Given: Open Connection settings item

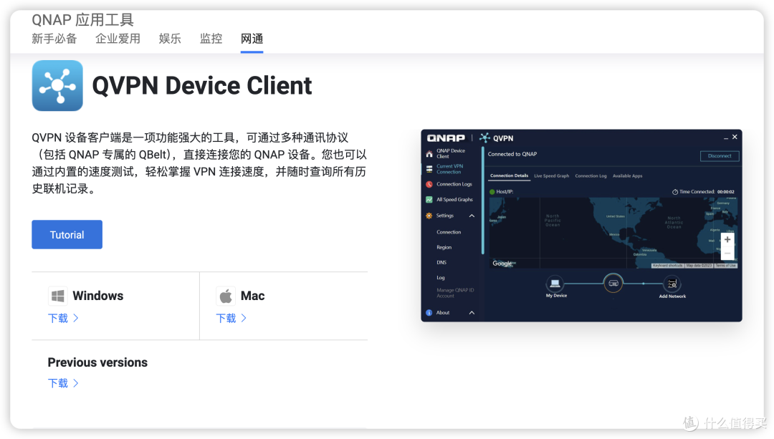Looking at the screenshot, I should coord(449,232).
